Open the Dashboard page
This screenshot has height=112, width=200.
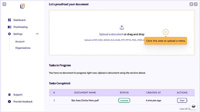(x=20, y=20)
